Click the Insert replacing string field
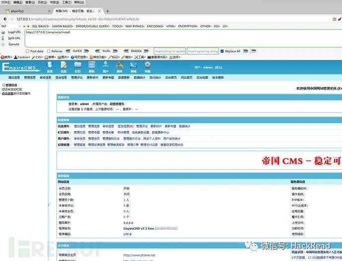The height and width of the screenshot is (261, 342). (203, 51)
